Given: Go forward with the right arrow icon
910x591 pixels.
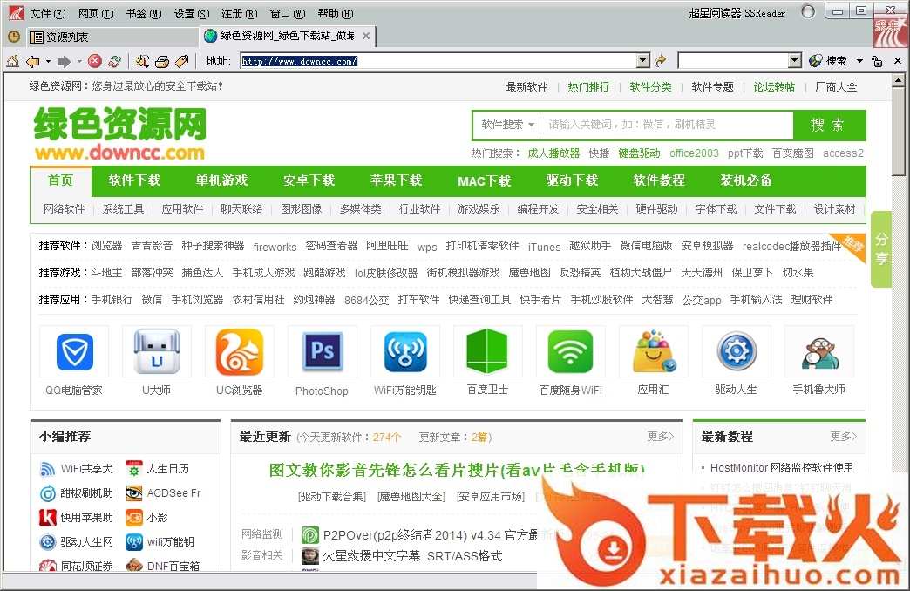Looking at the screenshot, I should 64,61.
